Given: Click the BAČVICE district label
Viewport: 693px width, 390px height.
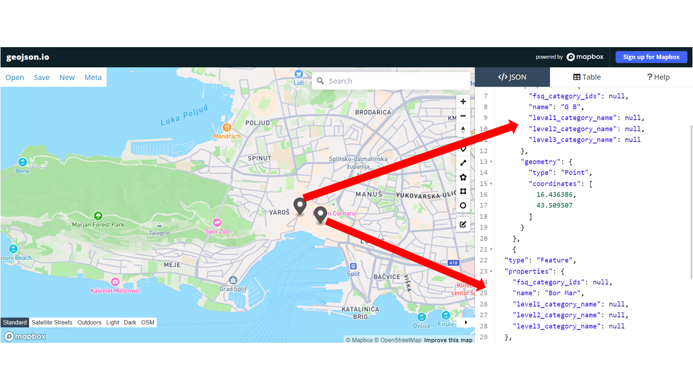Looking at the screenshot, I should [387, 277].
